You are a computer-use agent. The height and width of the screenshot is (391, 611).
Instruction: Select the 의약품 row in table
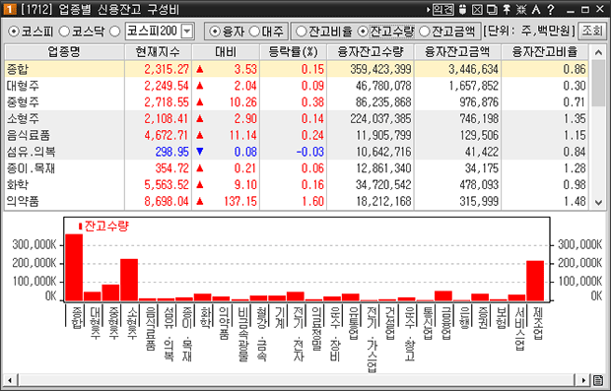point(297,201)
